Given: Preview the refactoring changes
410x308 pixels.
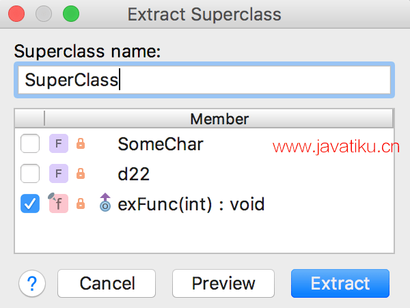Looking at the screenshot, I should [x=223, y=283].
